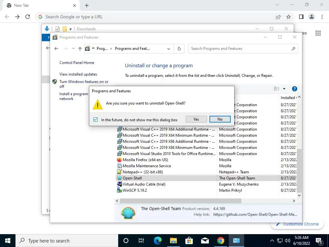Open view options dropdown arrow
The height and width of the screenshot is (247, 329).
[284, 89]
